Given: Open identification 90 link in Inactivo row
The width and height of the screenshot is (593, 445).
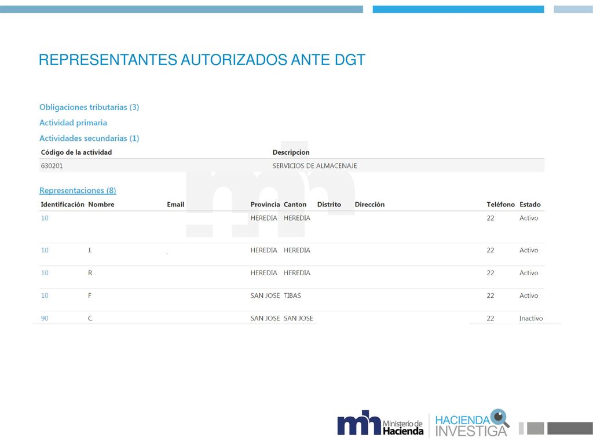Looking at the screenshot, I should click(x=45, y=318).
